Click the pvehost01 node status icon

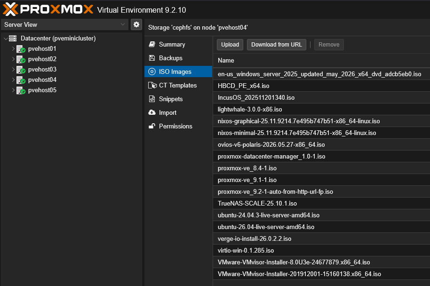point(21,49)
